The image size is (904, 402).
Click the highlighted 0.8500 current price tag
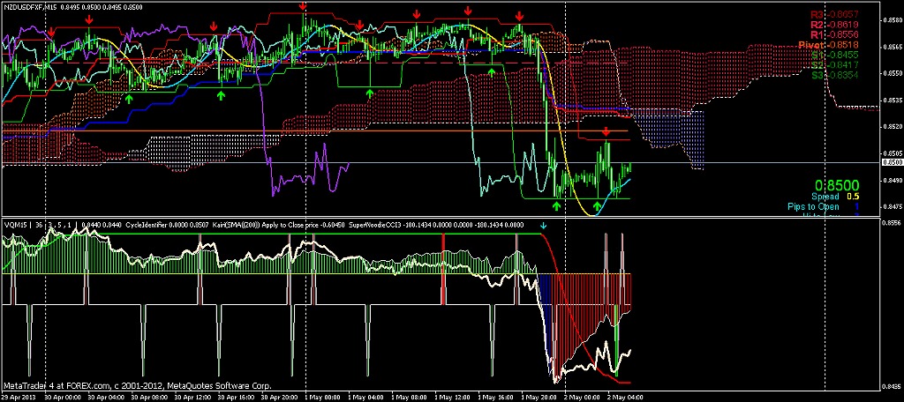coord(893,163)
